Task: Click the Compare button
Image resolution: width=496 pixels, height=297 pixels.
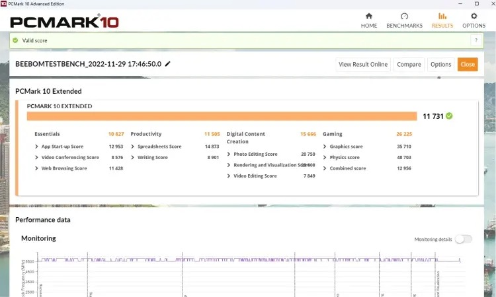Action: coord(409,65)
